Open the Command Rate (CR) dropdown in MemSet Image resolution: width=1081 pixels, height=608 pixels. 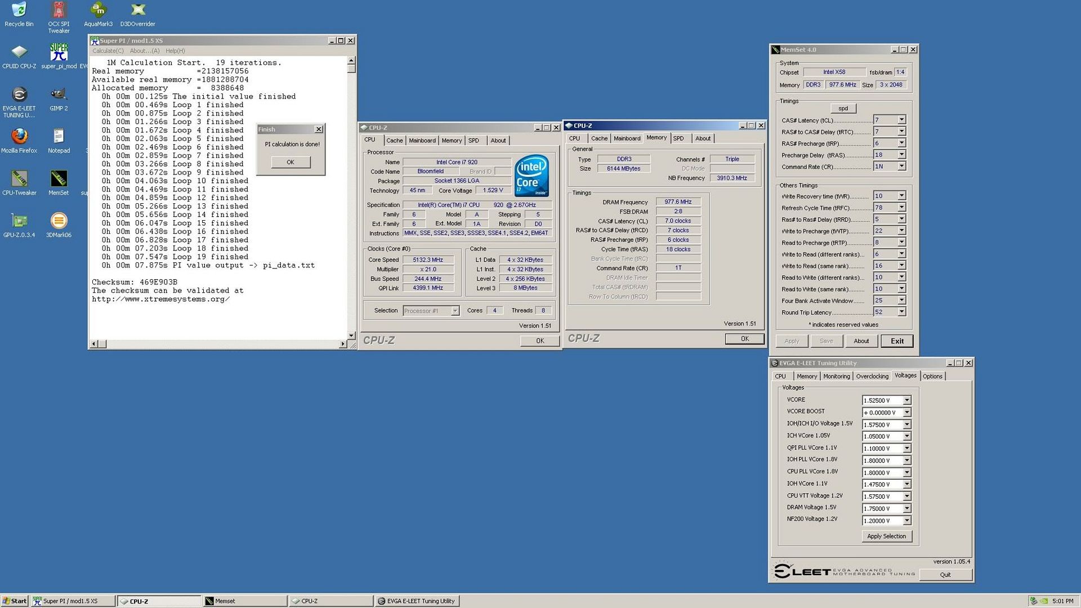point(901,167)
